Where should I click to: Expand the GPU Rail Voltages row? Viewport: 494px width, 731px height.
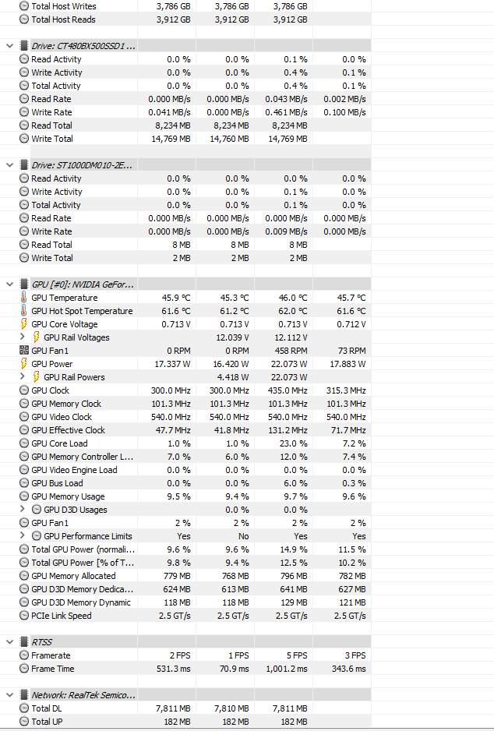tap(23, 337)
